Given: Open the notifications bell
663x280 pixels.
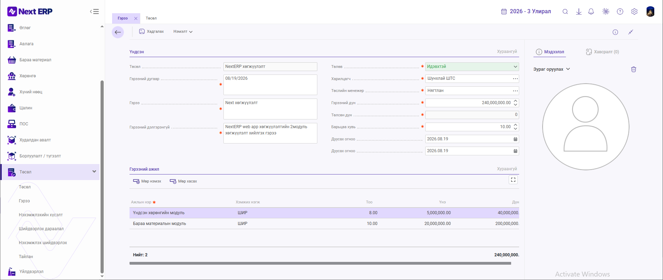Looking at the screenshot, I should [x=591, y=11].
